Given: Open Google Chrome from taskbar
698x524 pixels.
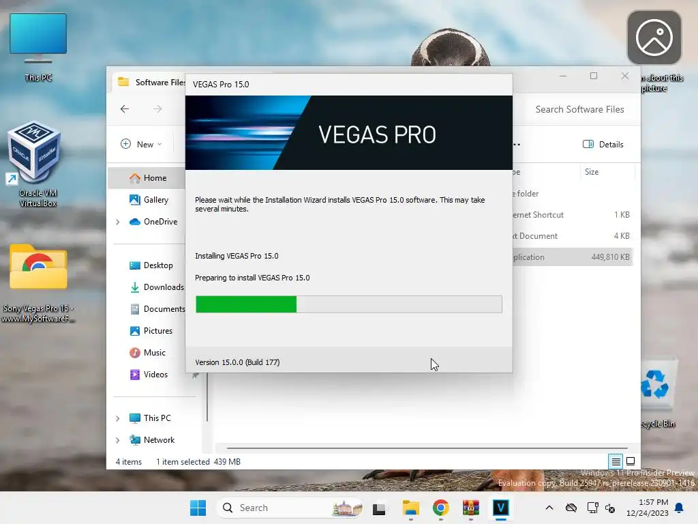Looking at the screenshot, I should (x=441, y=508).
